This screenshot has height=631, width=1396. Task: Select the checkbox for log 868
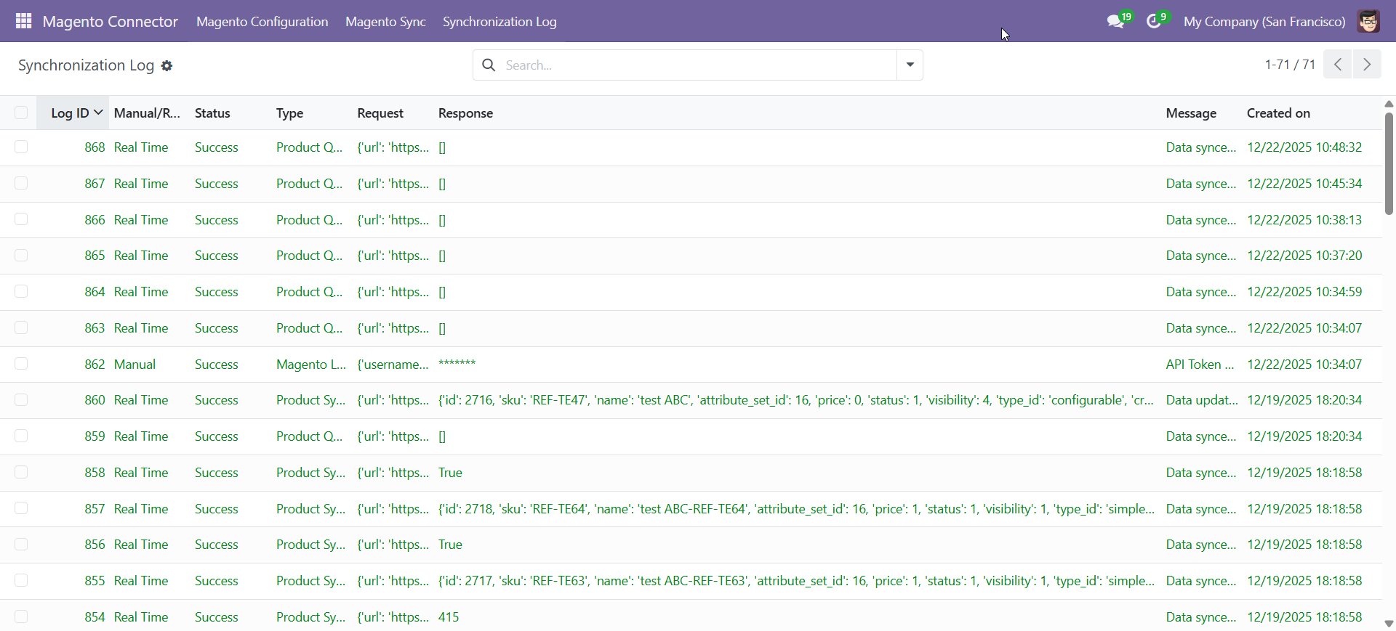click(x=21, y=147)
